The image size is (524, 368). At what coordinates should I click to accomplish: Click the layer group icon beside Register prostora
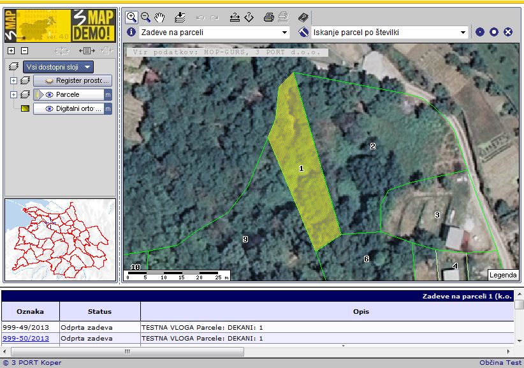click(x=25, y=80)
